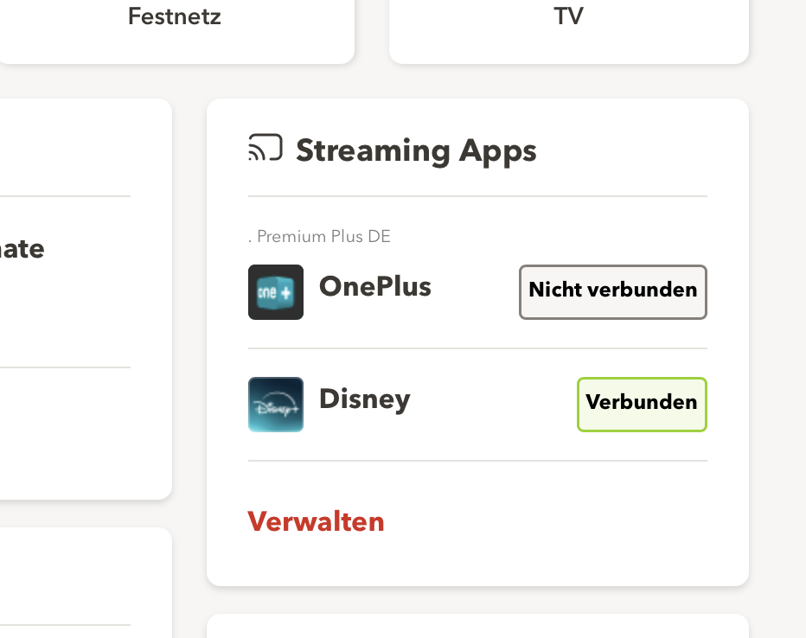Viewport: 806px width, 638px height.
Task: Click the divider between OnePlus and Disney
Action: tap(477, 348)
